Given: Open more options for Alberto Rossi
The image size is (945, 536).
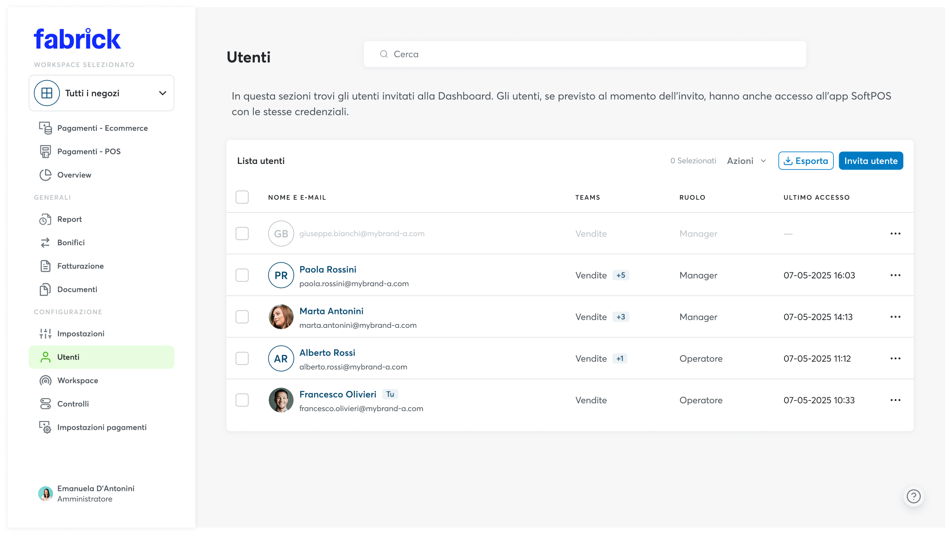Looking at the screenshot, I should pos(896,359).
